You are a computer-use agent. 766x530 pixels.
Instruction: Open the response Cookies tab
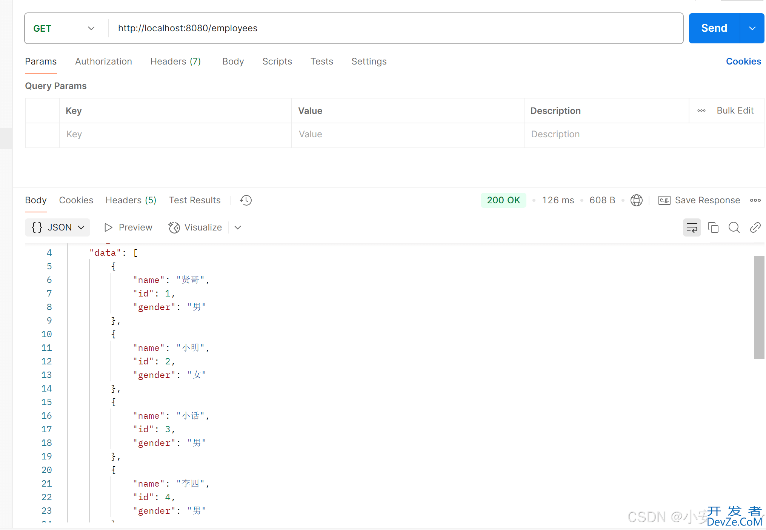pos(76,200)
